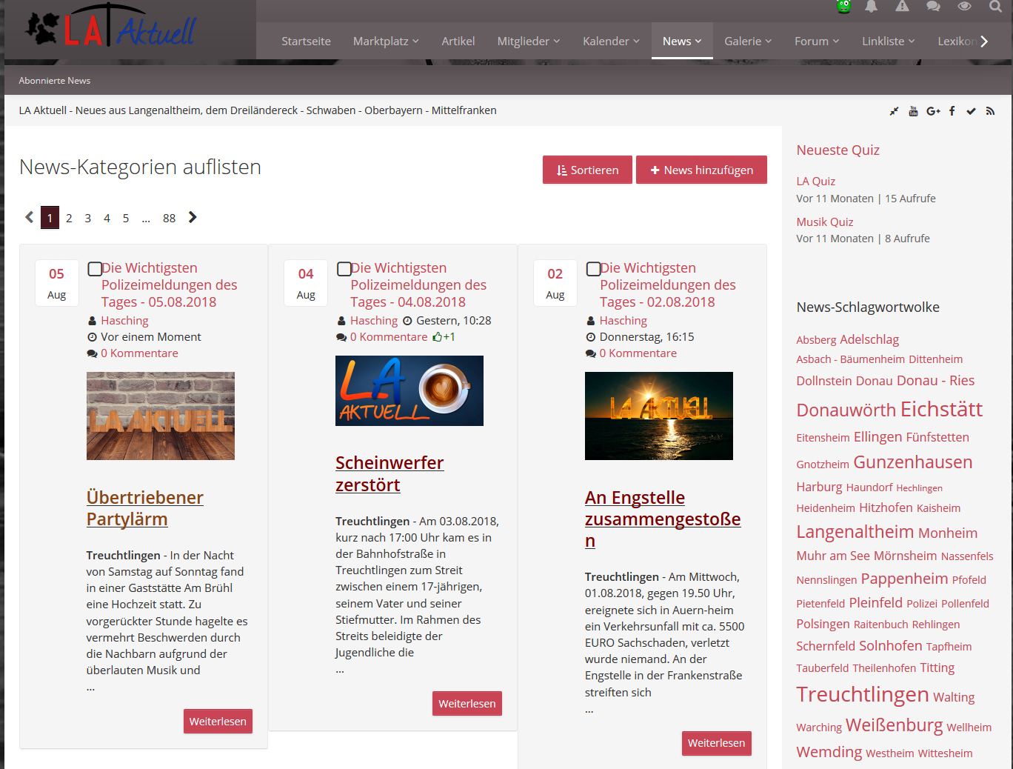Tick checkbox for 05.08.2018 news entry
This screenshot has width=1013, height=769.
tap(95, 269)
